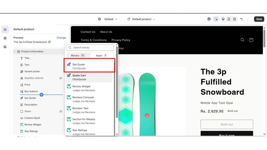
Task: Click the cart icon in store header
Action: click(x=251, y=40)
